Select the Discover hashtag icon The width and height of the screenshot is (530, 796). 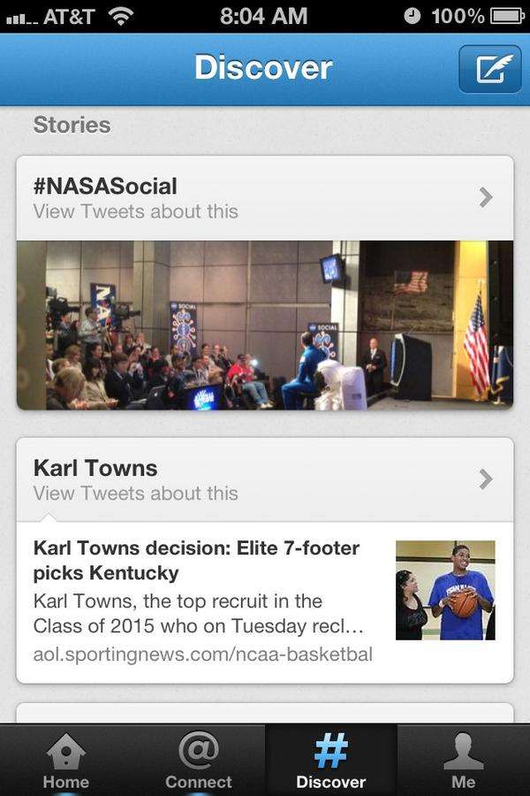330,750
